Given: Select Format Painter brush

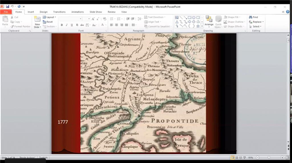Looking at the screenshot, I should [21, 26].
